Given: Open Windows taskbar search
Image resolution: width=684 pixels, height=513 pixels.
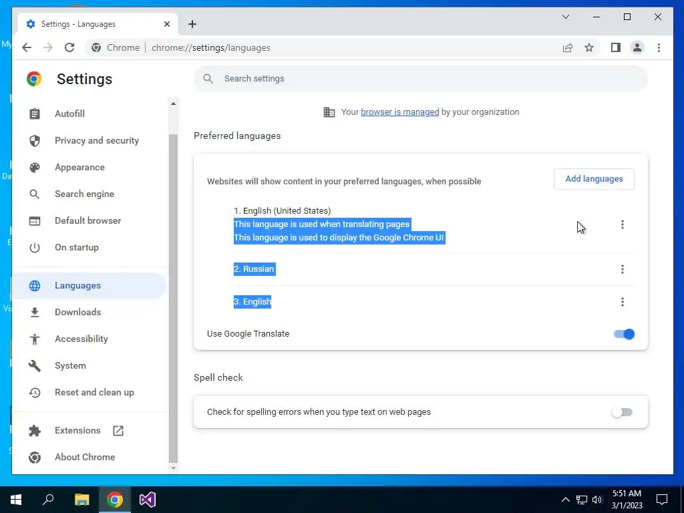Looking at the screenshot, I should click(x=48, y=500).
